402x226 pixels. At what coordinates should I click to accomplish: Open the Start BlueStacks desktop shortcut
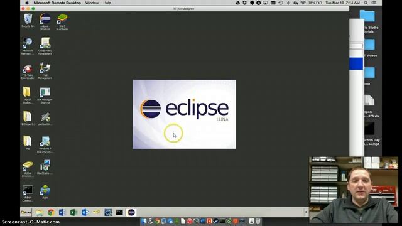(62, 22)
